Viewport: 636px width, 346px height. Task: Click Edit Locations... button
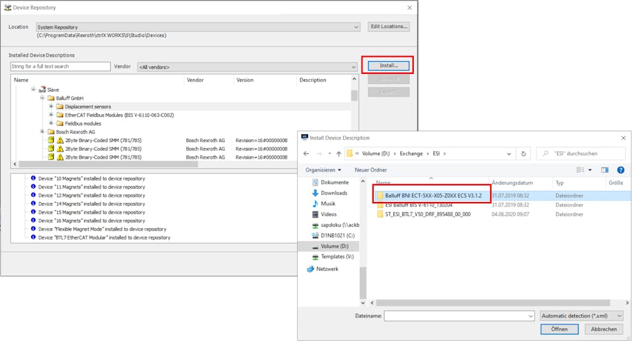(x=388, y=26)
